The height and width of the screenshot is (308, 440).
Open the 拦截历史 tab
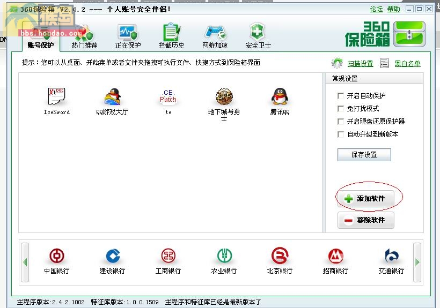tap(171, 37)
